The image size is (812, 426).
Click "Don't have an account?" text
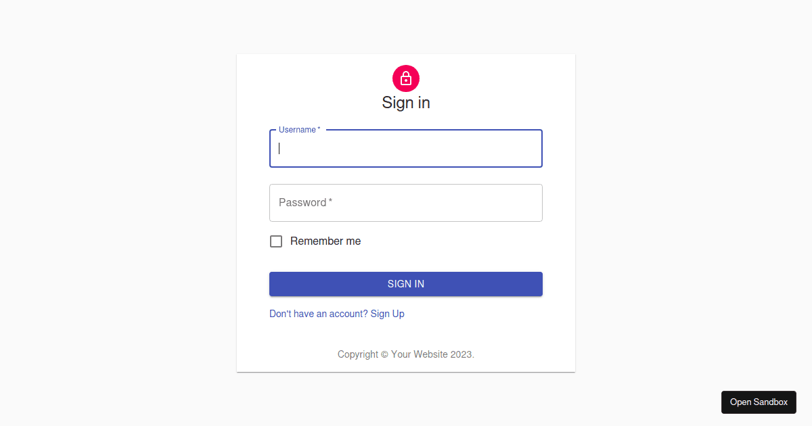coord(318,314)
